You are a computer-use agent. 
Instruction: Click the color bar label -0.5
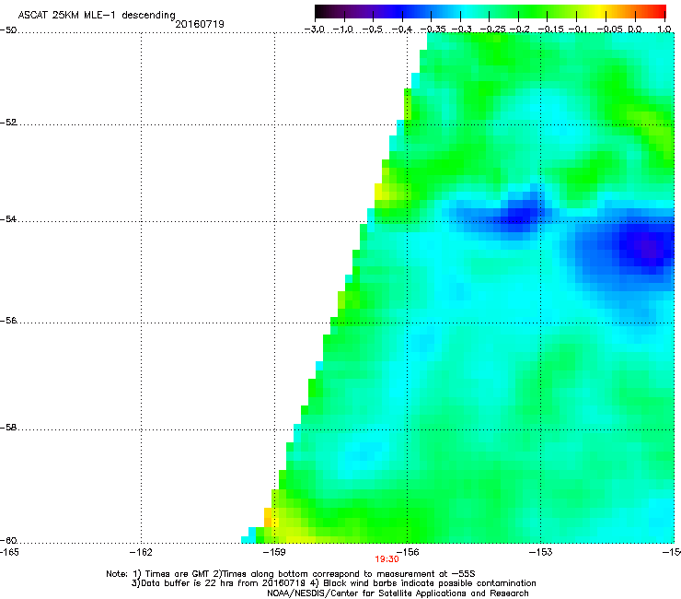[x=372, y=29]
